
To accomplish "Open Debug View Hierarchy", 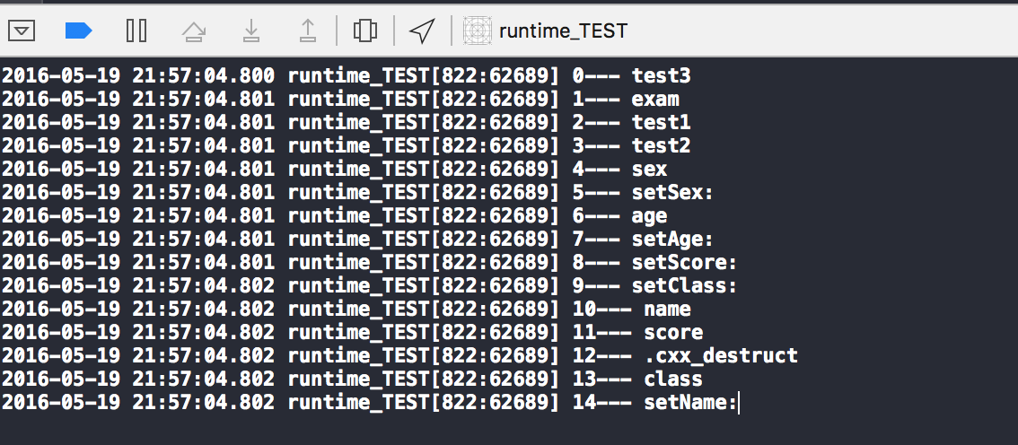I will (364, 31).
